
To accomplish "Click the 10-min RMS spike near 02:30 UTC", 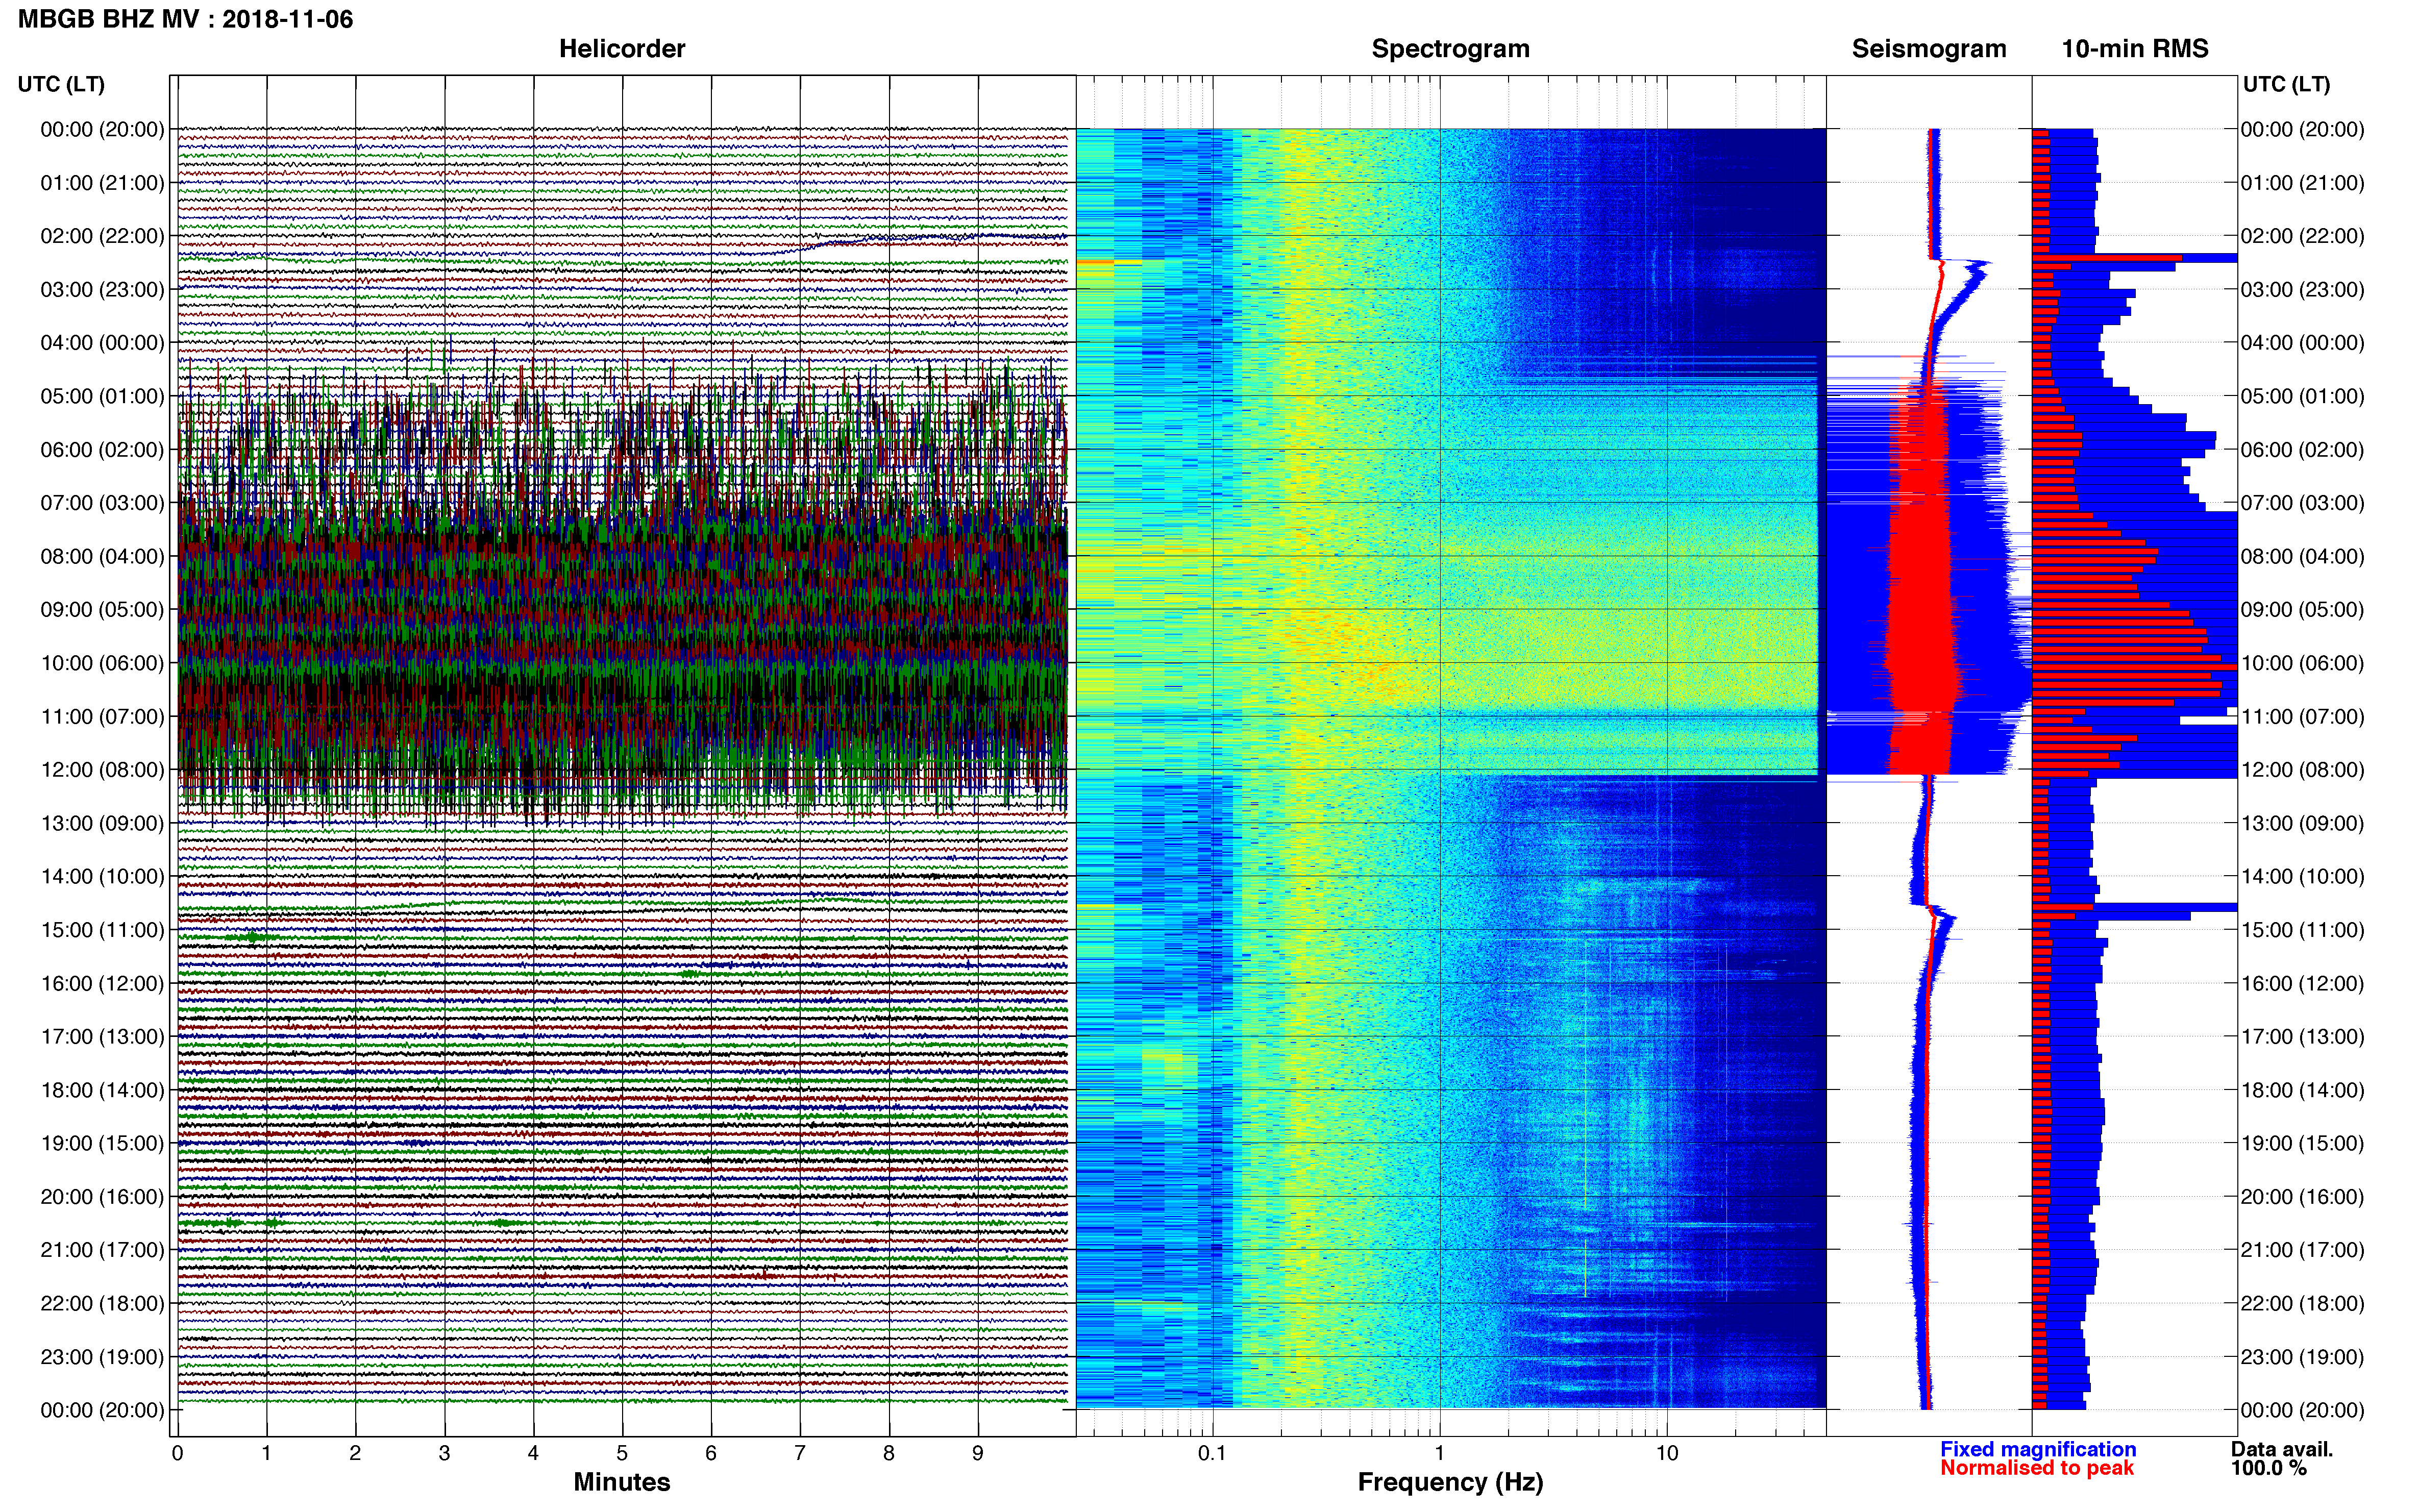I will tap(2134, 259).
